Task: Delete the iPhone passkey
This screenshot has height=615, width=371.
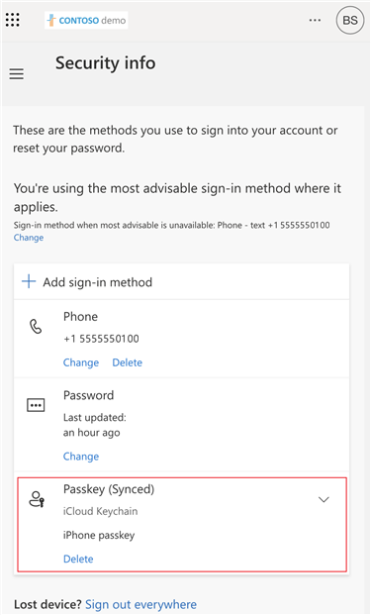Action: tap(78, 559)
